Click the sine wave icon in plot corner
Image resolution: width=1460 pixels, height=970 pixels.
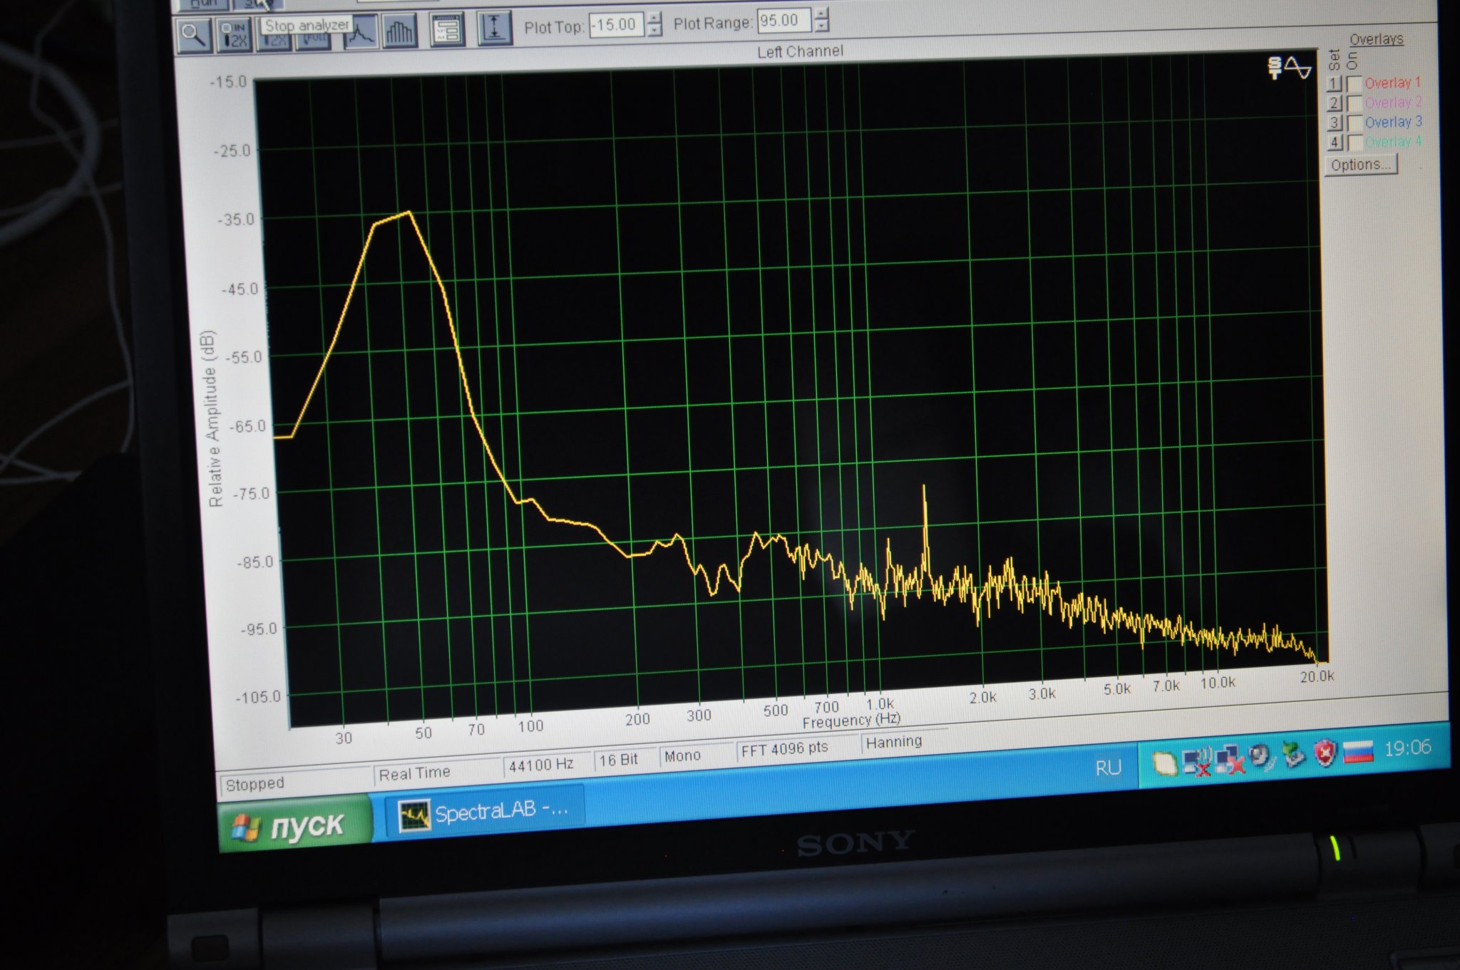(1298, 68)
